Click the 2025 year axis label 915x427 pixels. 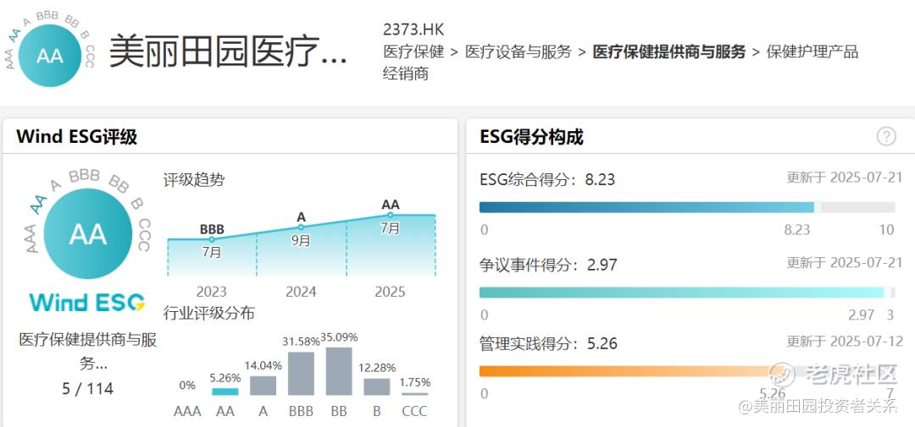(390, 292)
